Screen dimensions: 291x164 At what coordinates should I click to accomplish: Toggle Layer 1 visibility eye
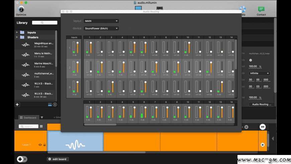click(x=40, y=145)
